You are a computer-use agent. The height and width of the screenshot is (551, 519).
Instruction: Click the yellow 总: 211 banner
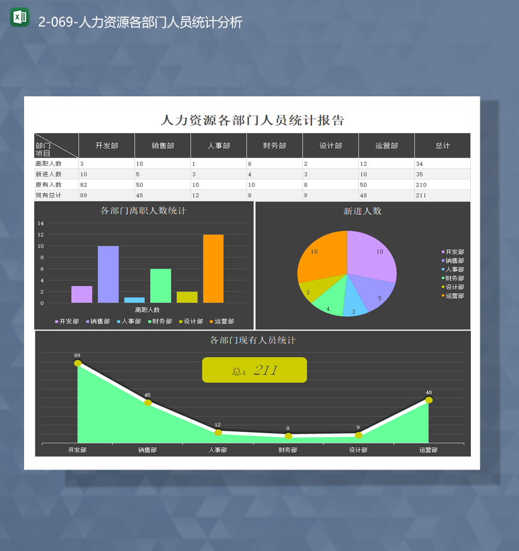point(254,370)
